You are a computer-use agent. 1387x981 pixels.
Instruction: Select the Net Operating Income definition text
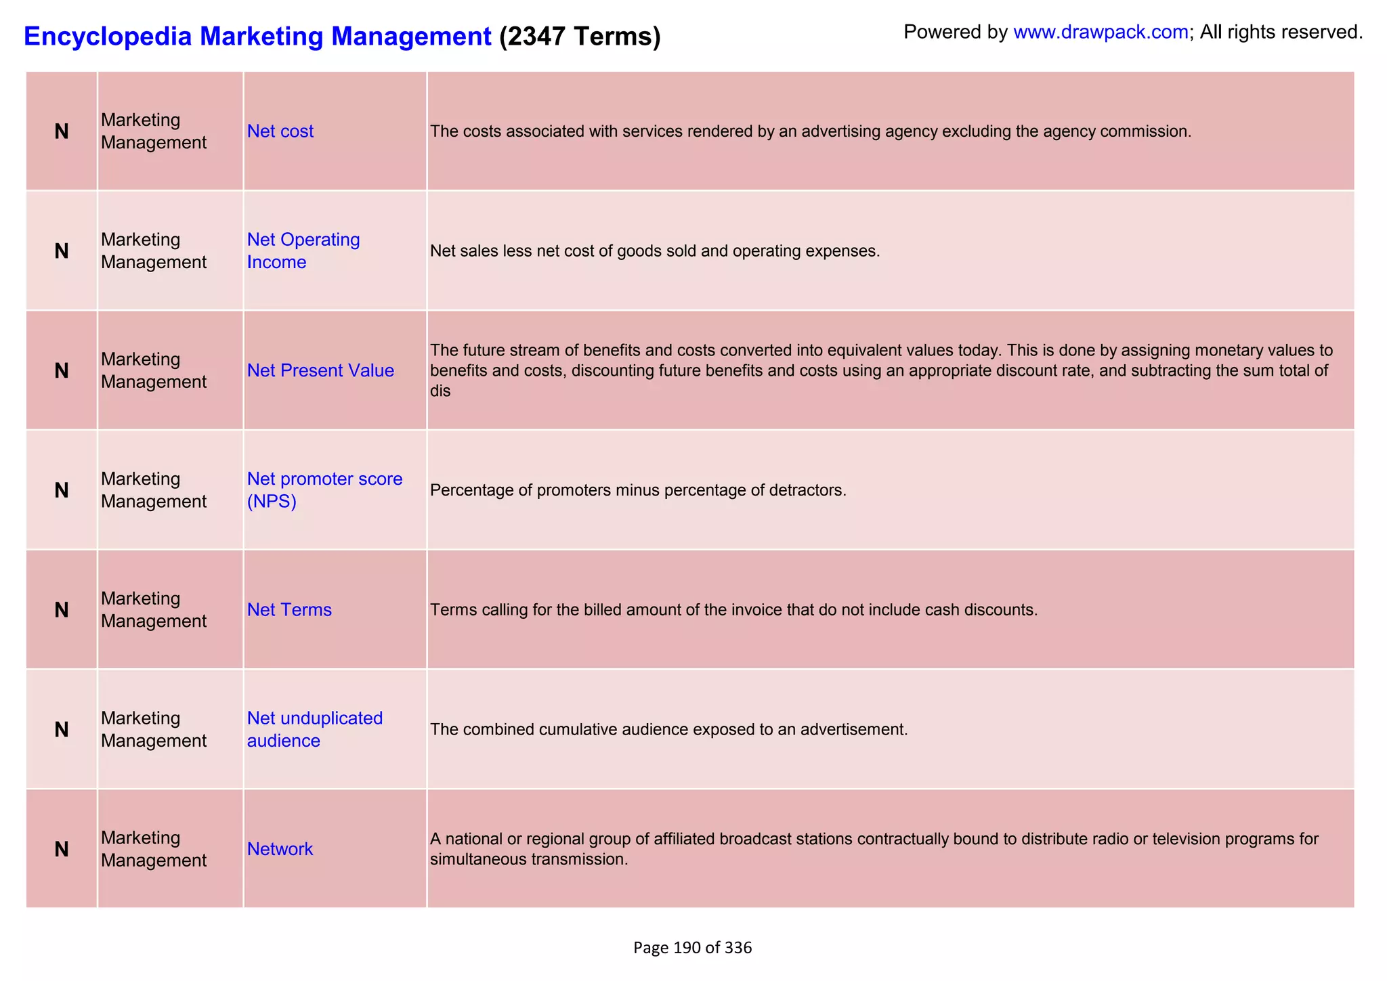click(x=655, y=251)
